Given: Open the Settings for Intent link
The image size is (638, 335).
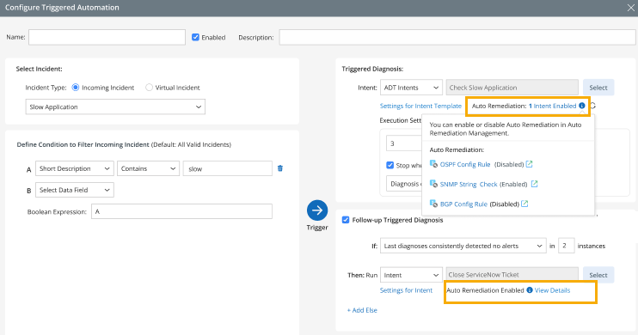Looking at the screenshot, I should click(x=406, y=290).
